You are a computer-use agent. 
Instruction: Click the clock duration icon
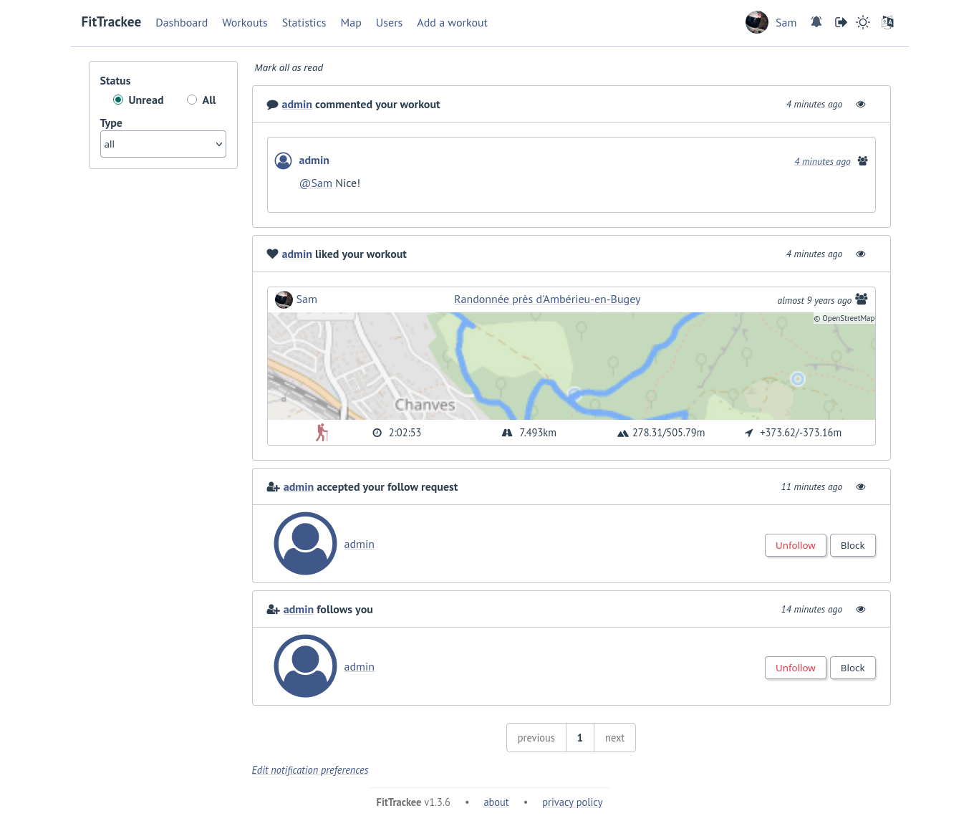[x=377, y=433]
